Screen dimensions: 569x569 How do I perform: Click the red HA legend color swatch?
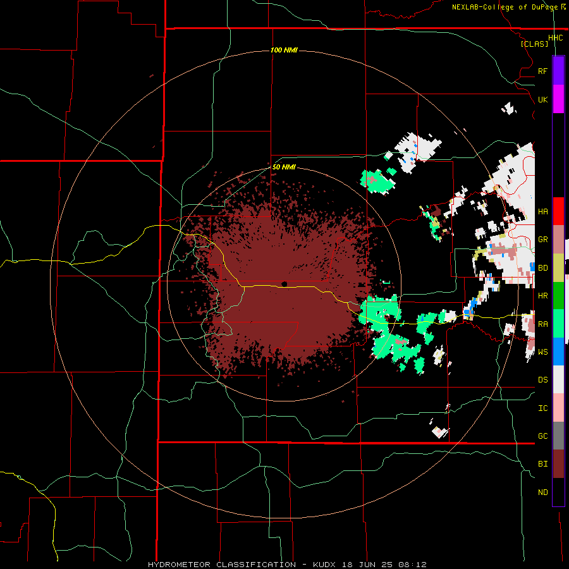[x=558, y=211]
